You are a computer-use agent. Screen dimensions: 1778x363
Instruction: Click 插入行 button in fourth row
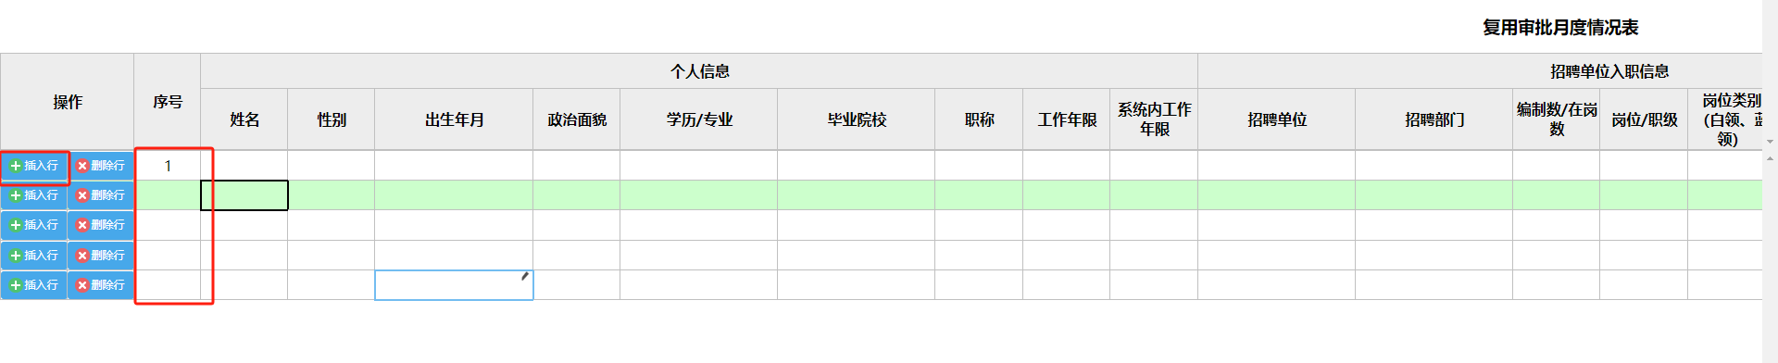click(34, 256)
